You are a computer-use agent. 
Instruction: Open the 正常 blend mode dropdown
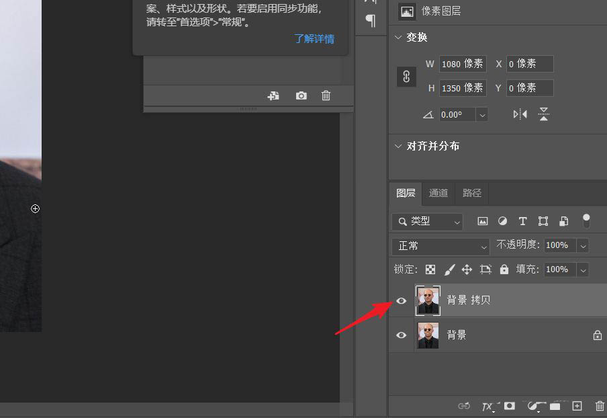pyautogui.click(x=441, y=246)
